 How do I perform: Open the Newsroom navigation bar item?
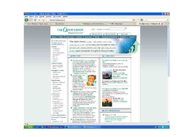point(123,37)
